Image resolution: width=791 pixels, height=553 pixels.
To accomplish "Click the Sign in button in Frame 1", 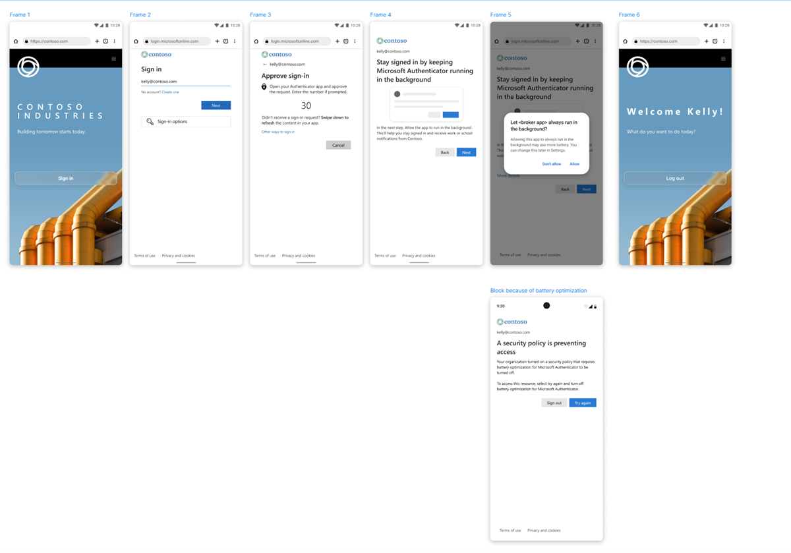I will (x=66, y=178).
